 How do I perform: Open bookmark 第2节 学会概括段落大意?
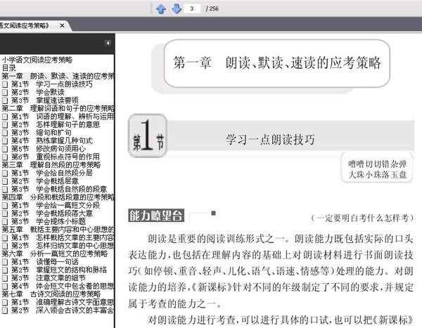pyautogui.click(x=52, y=214)
